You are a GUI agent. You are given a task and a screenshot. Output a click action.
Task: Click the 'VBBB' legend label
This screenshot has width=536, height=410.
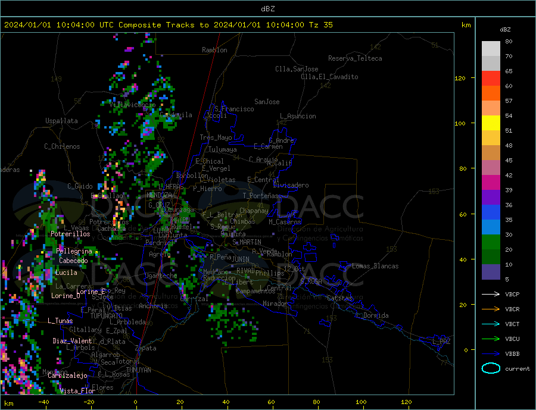click(512, 354)
